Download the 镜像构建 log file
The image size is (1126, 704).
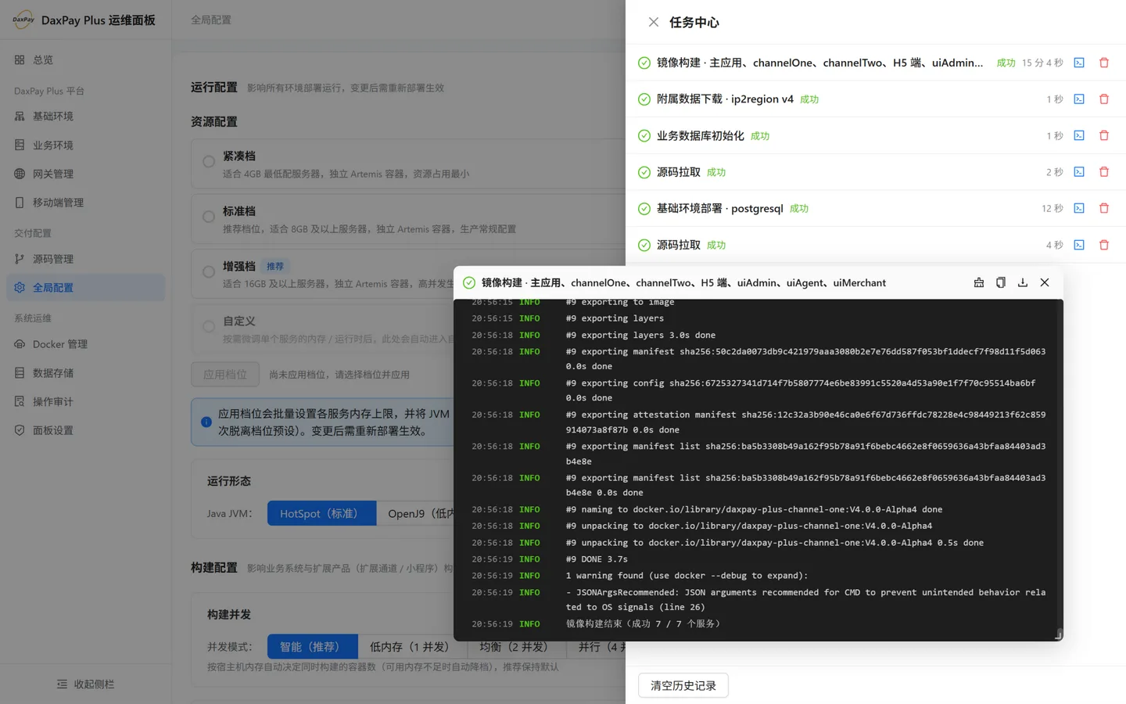coord(1023,282)
